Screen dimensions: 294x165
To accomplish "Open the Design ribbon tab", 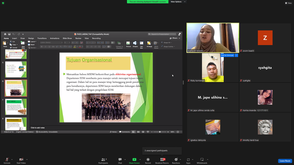I will (x=31, y=38).
